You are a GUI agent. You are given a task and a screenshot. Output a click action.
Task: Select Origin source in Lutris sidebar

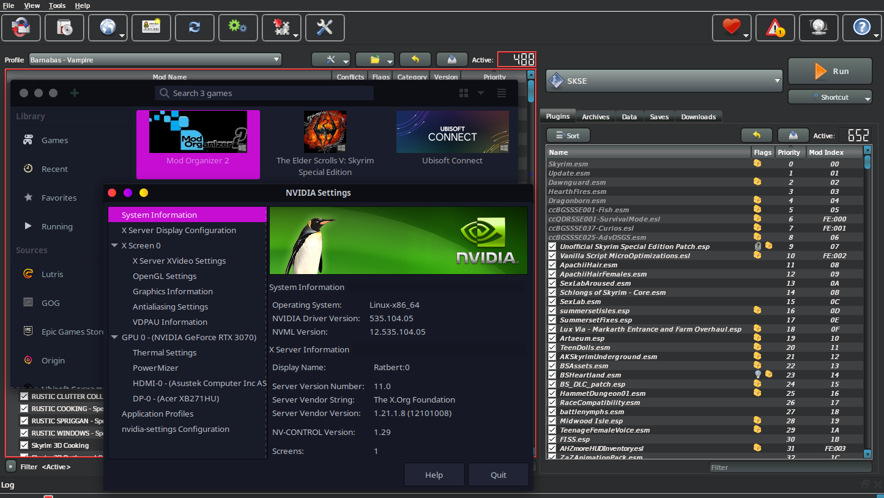click(53, 360)
